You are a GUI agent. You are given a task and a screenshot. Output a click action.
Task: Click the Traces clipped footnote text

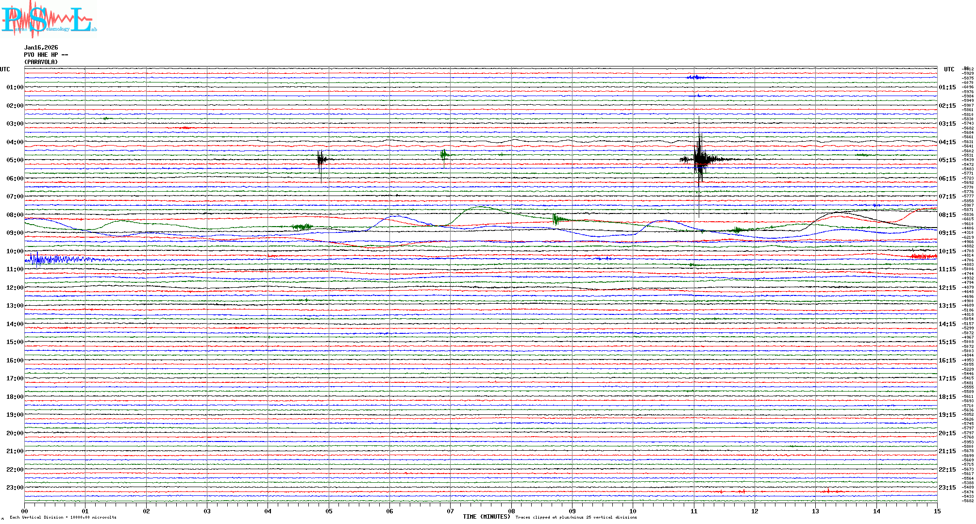[576, 517]
